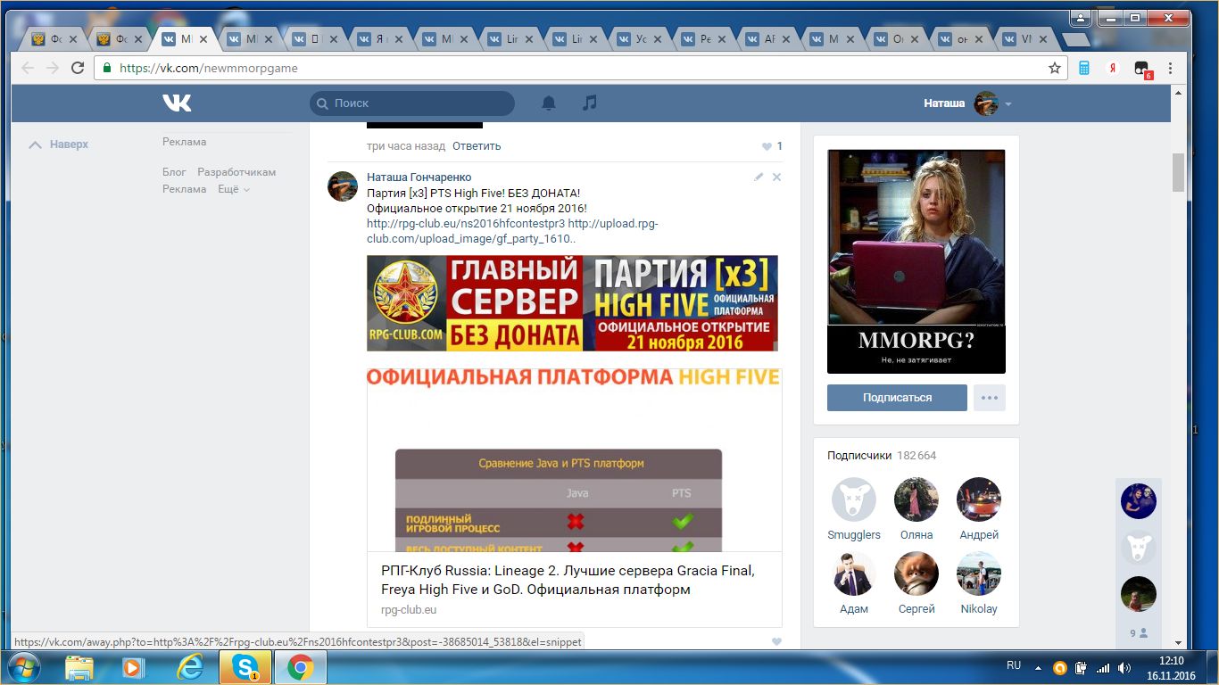Click the Chrome taskbar button
This screenshot has width=1219, height=685.
click(x=301, y=667)
